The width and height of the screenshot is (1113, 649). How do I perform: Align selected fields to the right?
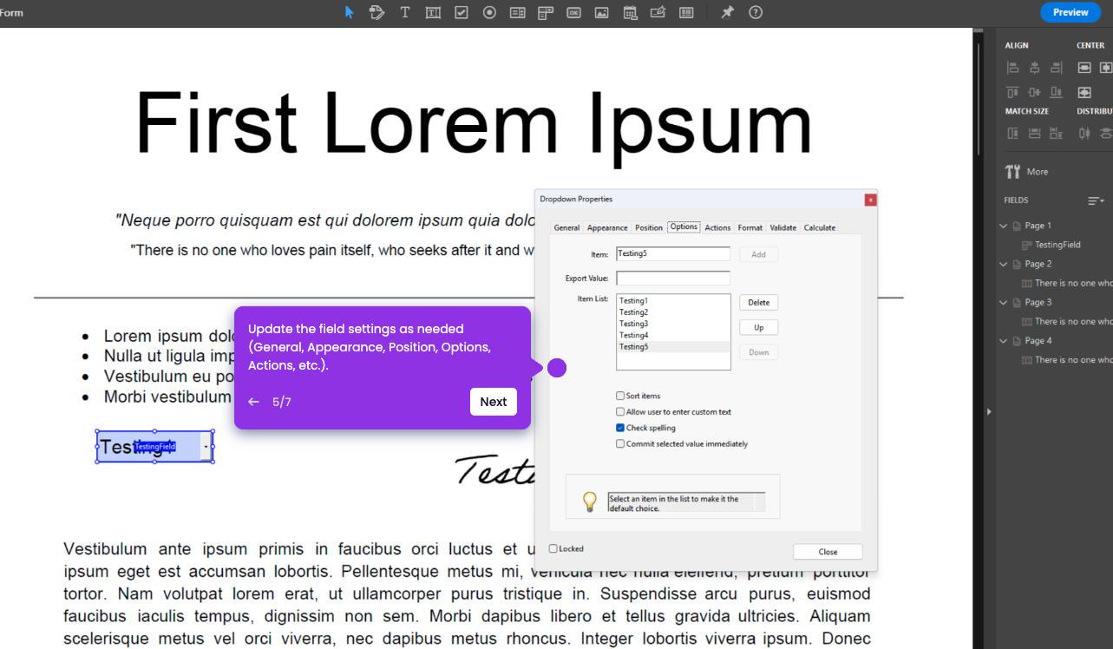[x=1056, y=68]
